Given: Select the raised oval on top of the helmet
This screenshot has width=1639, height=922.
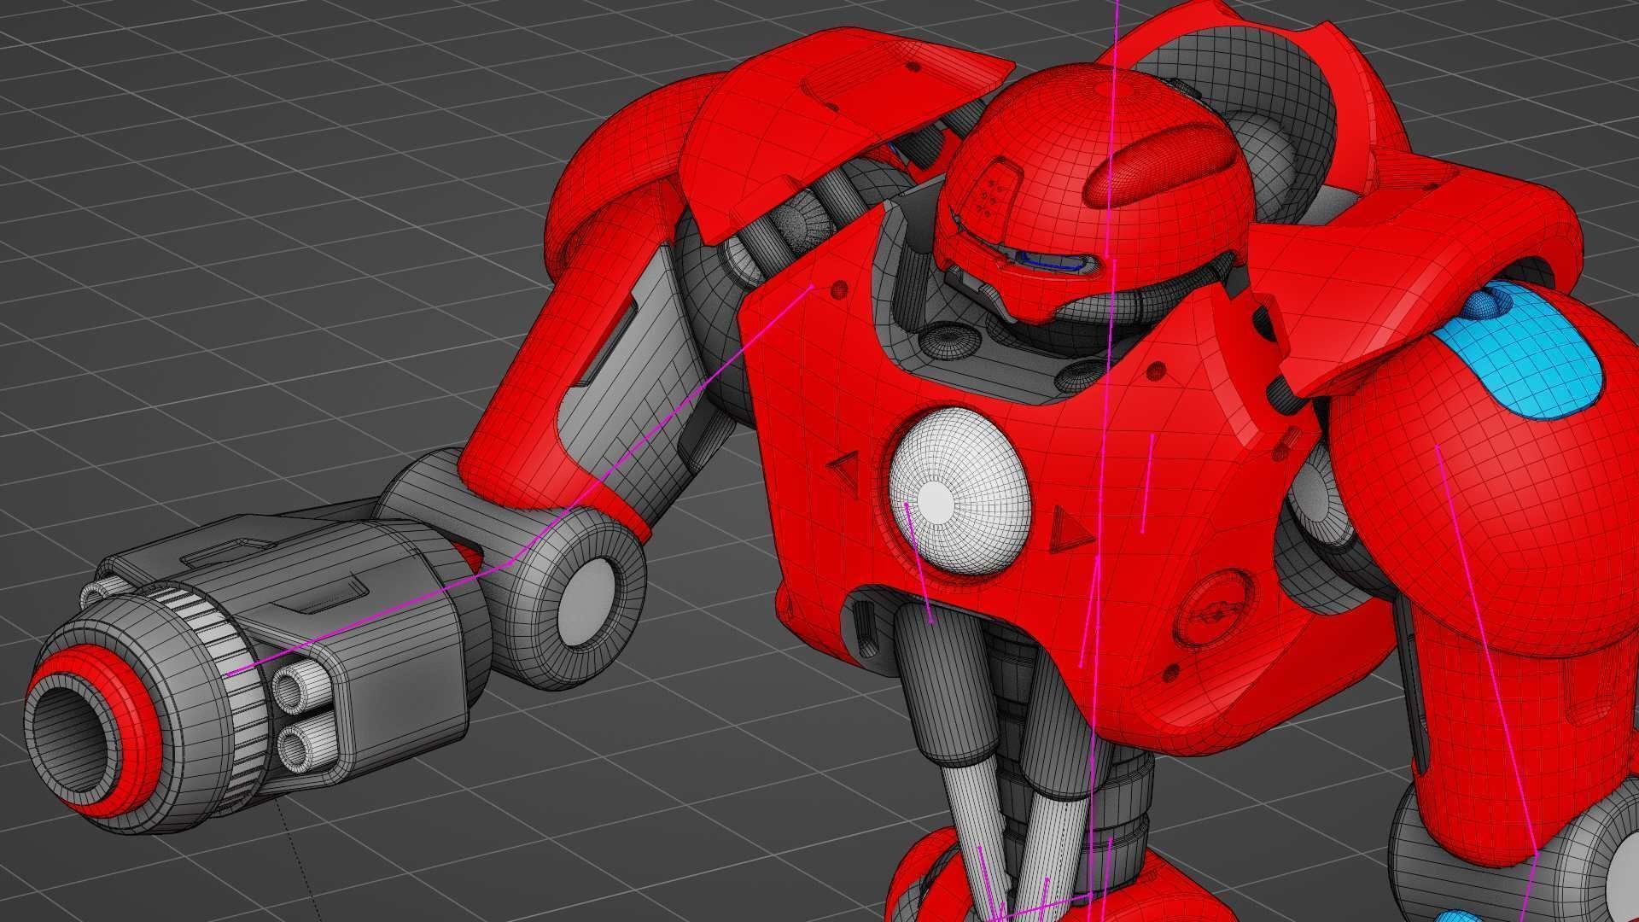Looking at the screenshot, I should (x=1161, y=164).
